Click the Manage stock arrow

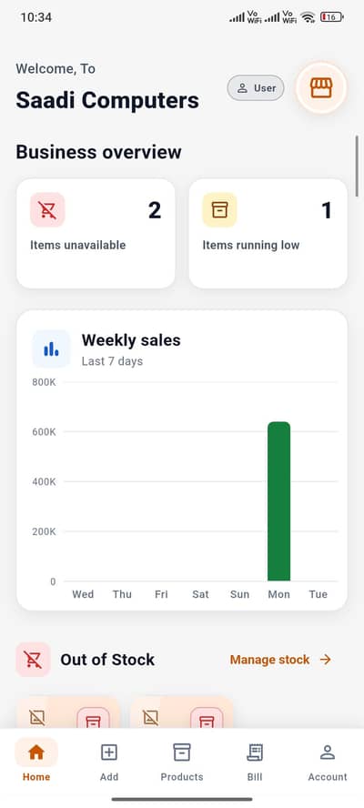tap(326, 660)
